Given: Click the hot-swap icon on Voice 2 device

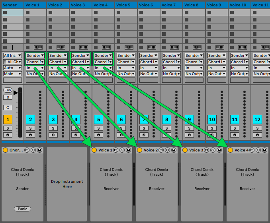Looking at the screenshot, I should coord(168,150).
